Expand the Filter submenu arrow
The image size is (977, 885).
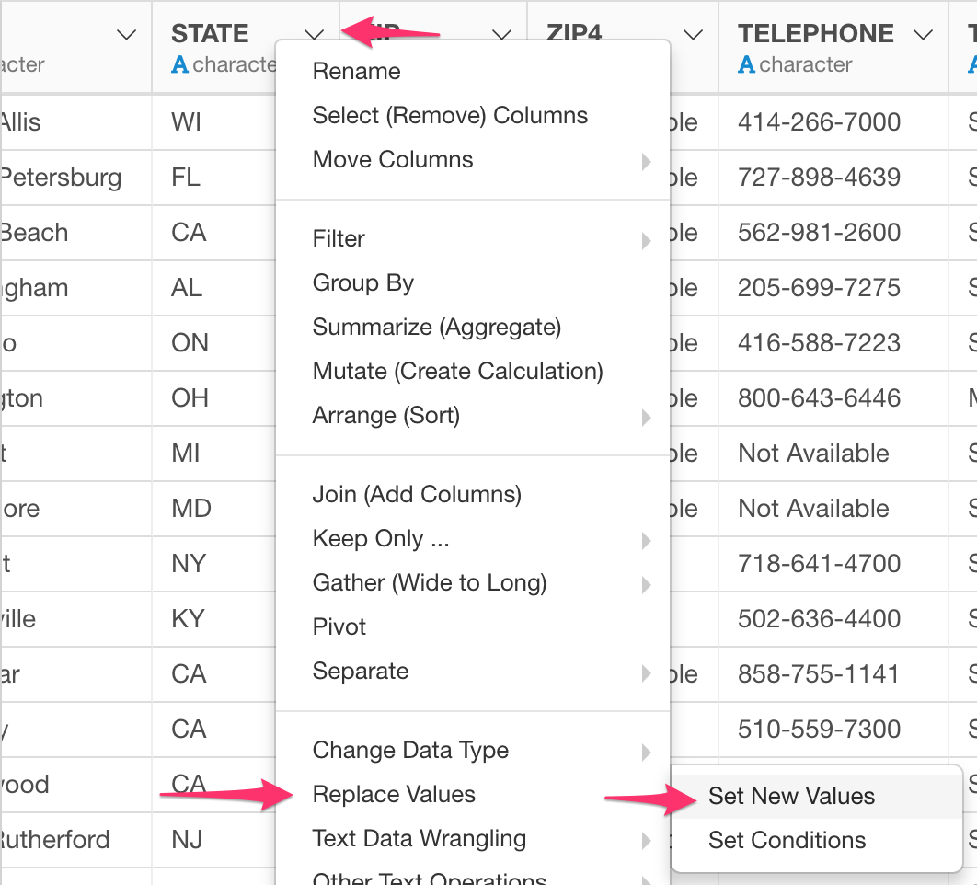(646, 241)
